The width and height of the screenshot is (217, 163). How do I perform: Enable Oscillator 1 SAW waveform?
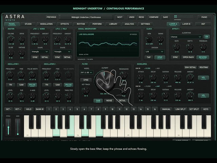coord(21,85)
